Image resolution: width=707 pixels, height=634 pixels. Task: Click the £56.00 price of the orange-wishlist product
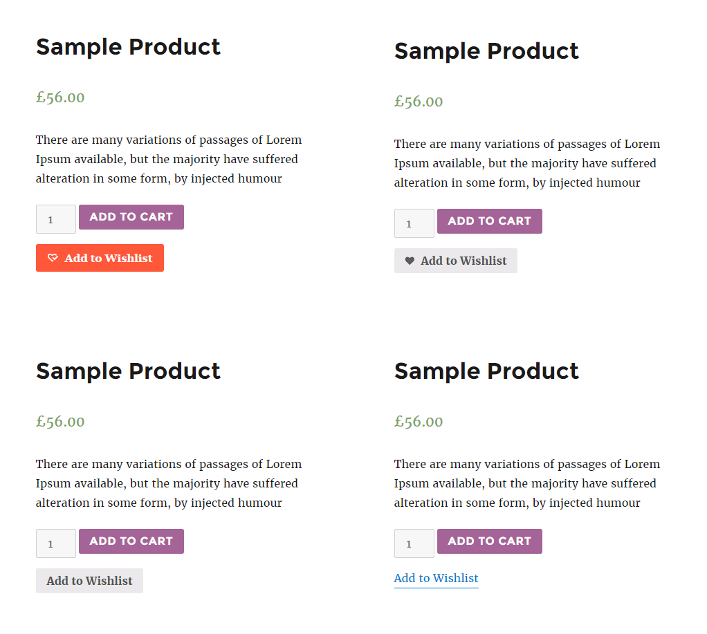pos(60,97)
